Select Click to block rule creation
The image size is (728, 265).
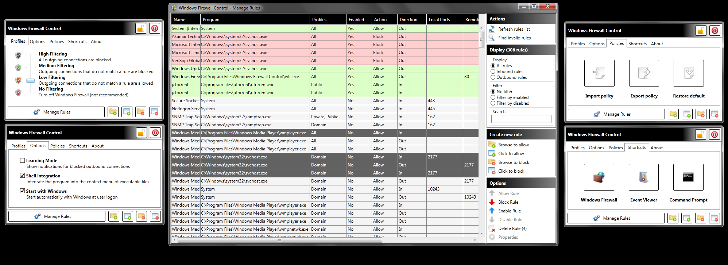[x=511, y=171]
